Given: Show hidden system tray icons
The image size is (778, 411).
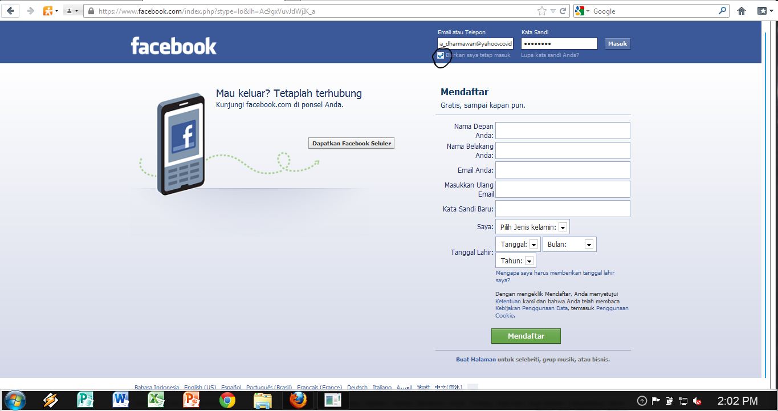Looking at the screenshot, I should coord(642,401).
